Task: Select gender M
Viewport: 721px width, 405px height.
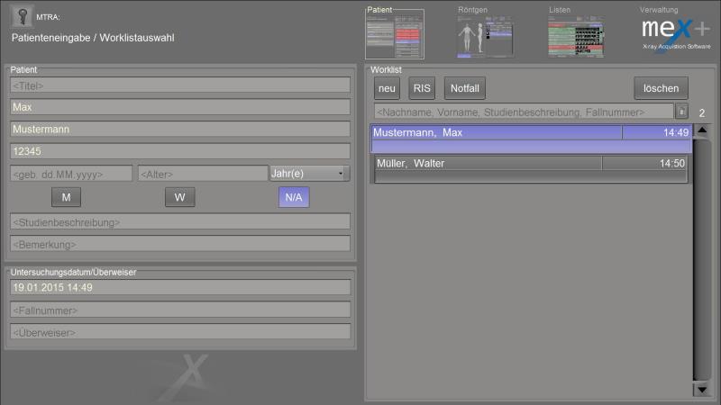Action: 66,197
